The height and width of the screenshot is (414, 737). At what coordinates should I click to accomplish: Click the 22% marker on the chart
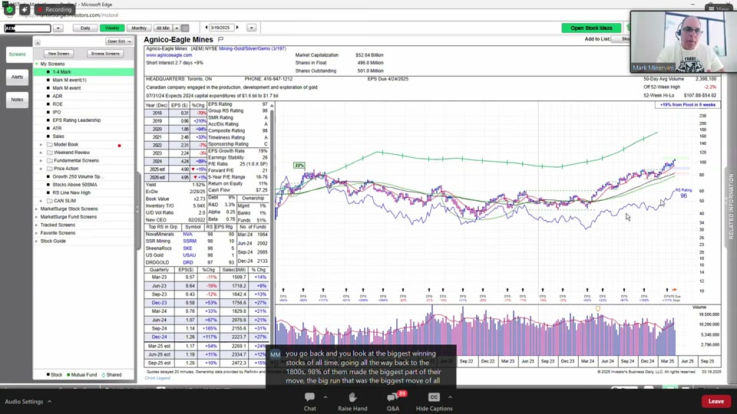coord(299,166)
